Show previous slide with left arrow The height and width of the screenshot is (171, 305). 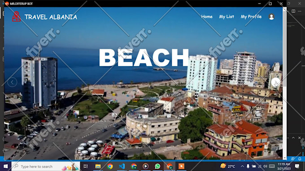(x=12, y=82)
